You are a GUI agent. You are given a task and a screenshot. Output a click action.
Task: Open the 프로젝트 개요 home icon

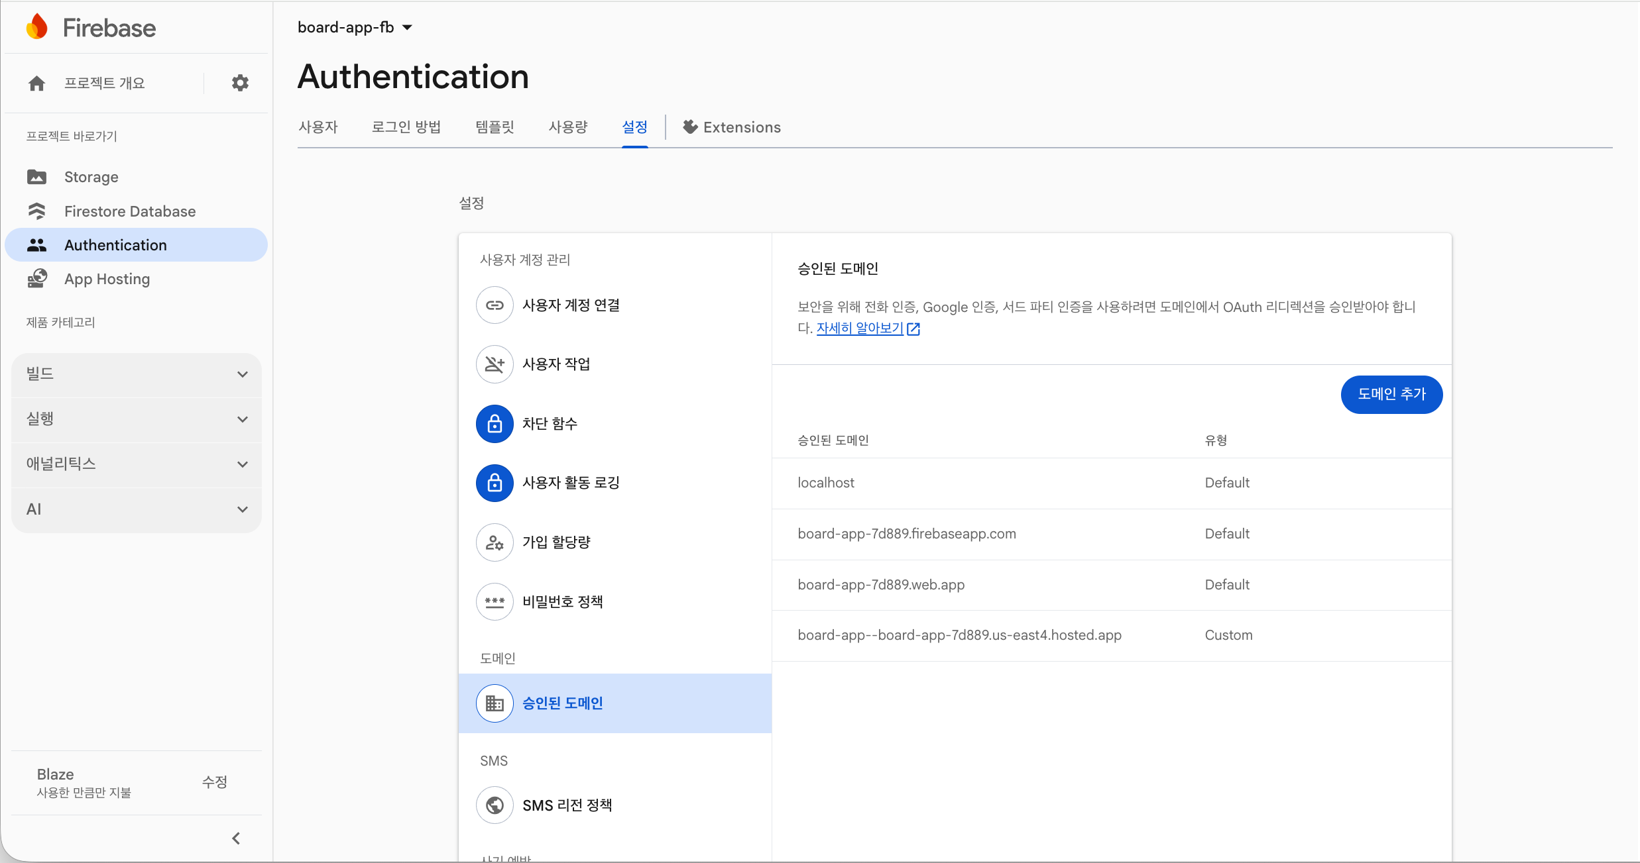37,83
